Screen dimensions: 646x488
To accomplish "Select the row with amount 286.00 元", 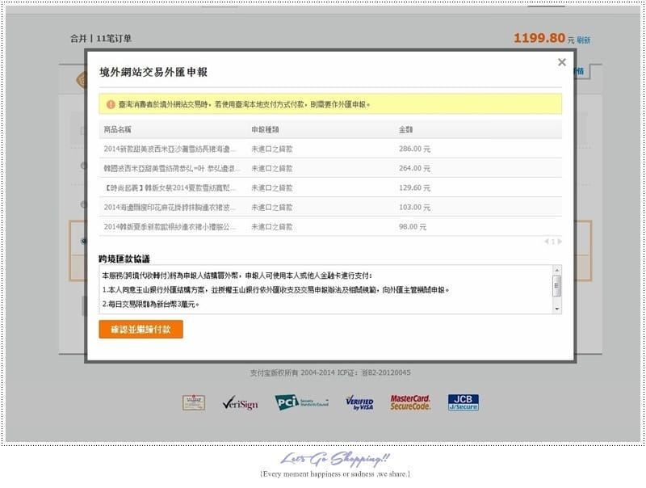I will (x=330, y=149).
